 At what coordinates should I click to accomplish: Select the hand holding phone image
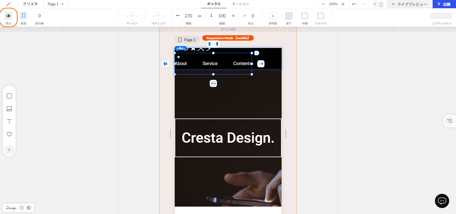pos(228,182)
